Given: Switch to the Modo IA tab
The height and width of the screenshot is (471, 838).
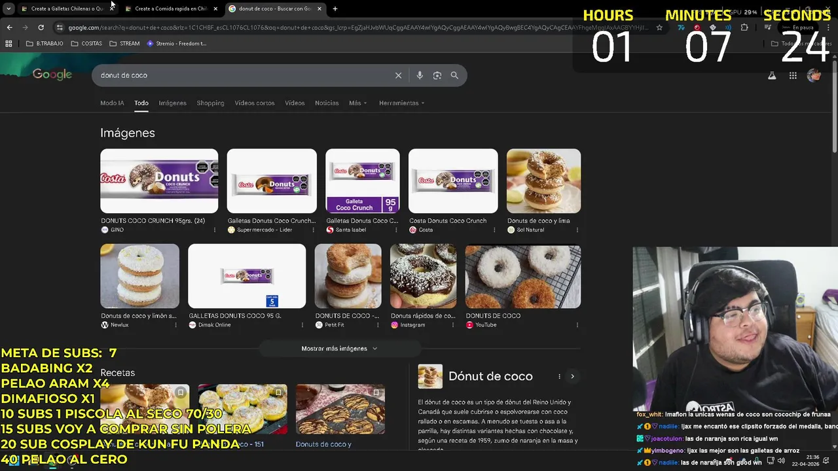Looking at the screenshot, I should tap(112, 103).
